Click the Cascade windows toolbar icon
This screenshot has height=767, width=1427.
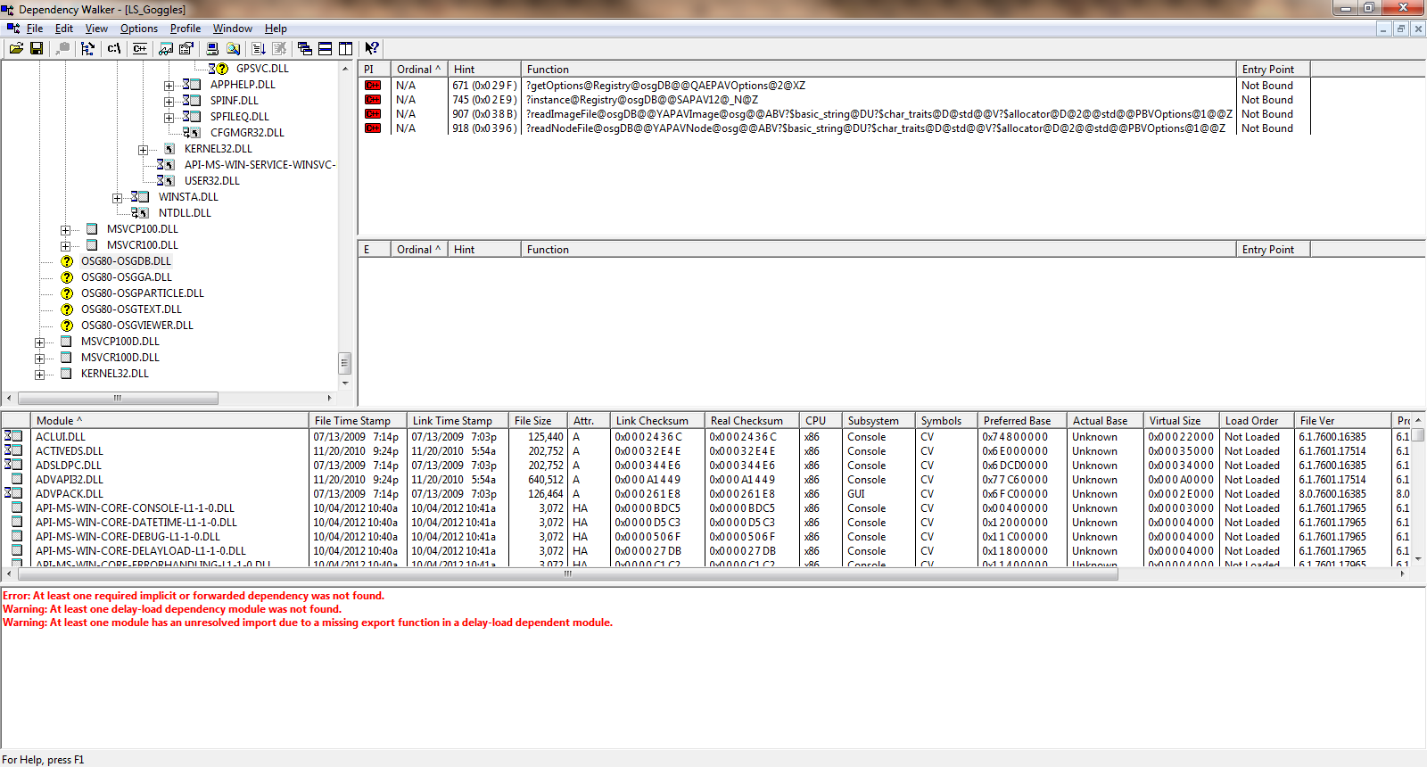[x=305, y=48]
